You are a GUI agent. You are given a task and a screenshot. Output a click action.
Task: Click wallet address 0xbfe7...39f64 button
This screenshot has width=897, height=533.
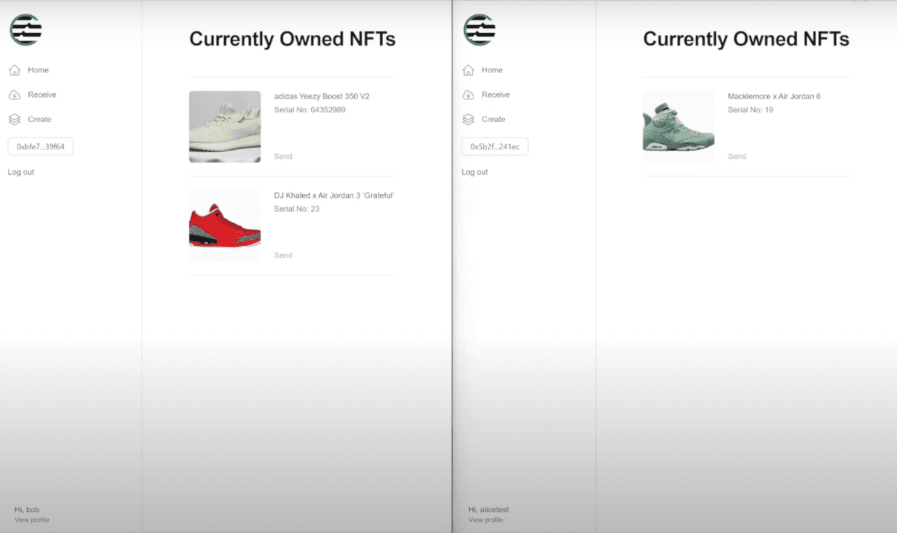[x=40, y=146]
